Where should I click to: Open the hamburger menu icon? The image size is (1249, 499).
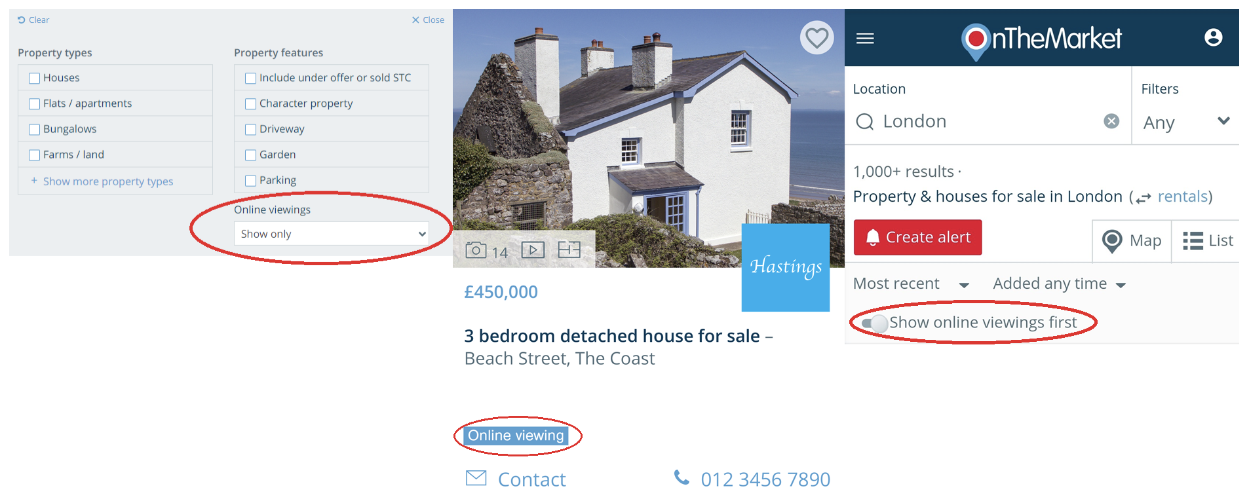click(x=865, y=39)
